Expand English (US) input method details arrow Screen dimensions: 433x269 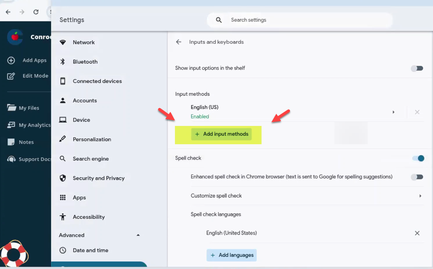click(x=393, y=112)
